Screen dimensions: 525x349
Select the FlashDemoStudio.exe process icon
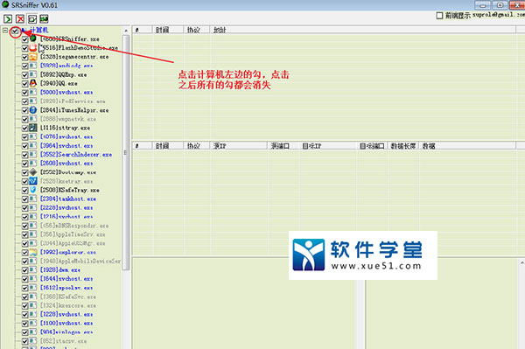point(33,48)
